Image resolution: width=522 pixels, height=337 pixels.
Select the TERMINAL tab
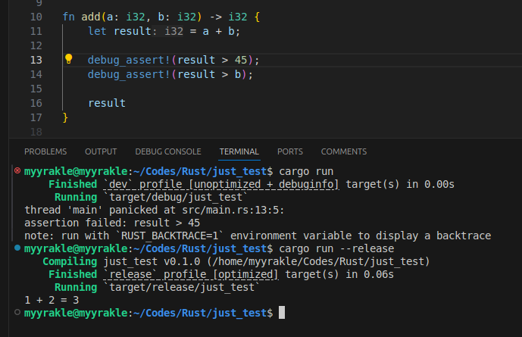[239, 151]
